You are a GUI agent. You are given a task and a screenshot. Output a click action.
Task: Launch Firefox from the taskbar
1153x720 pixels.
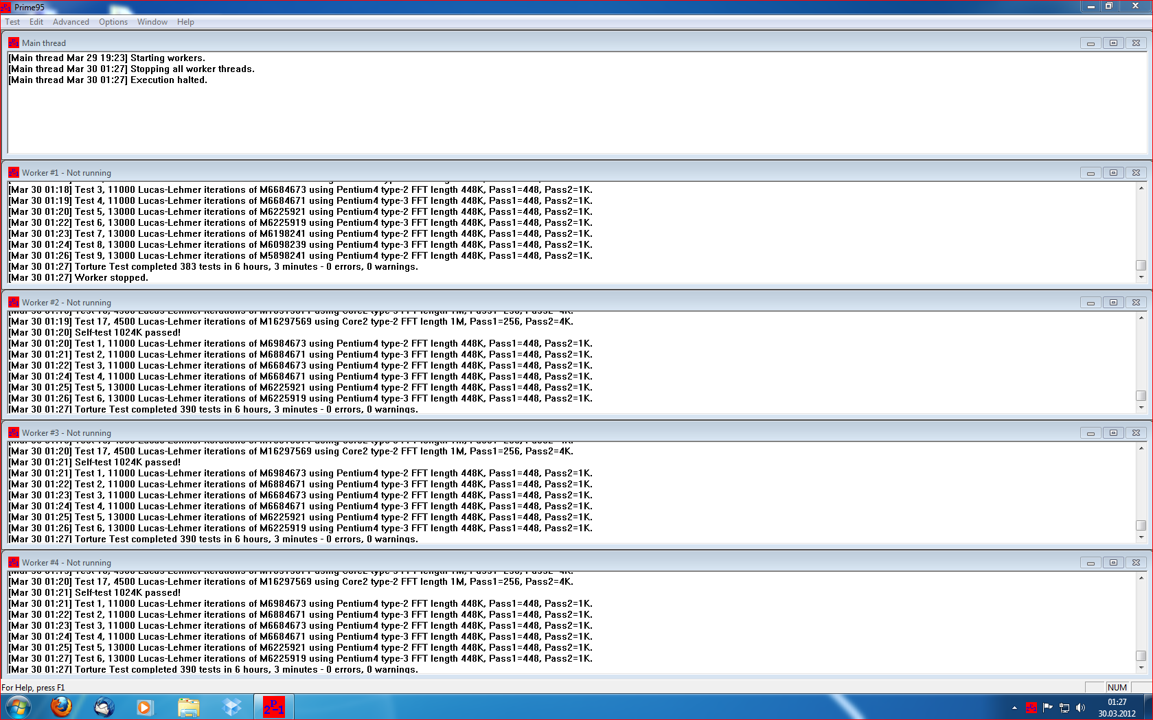point(61,707)
